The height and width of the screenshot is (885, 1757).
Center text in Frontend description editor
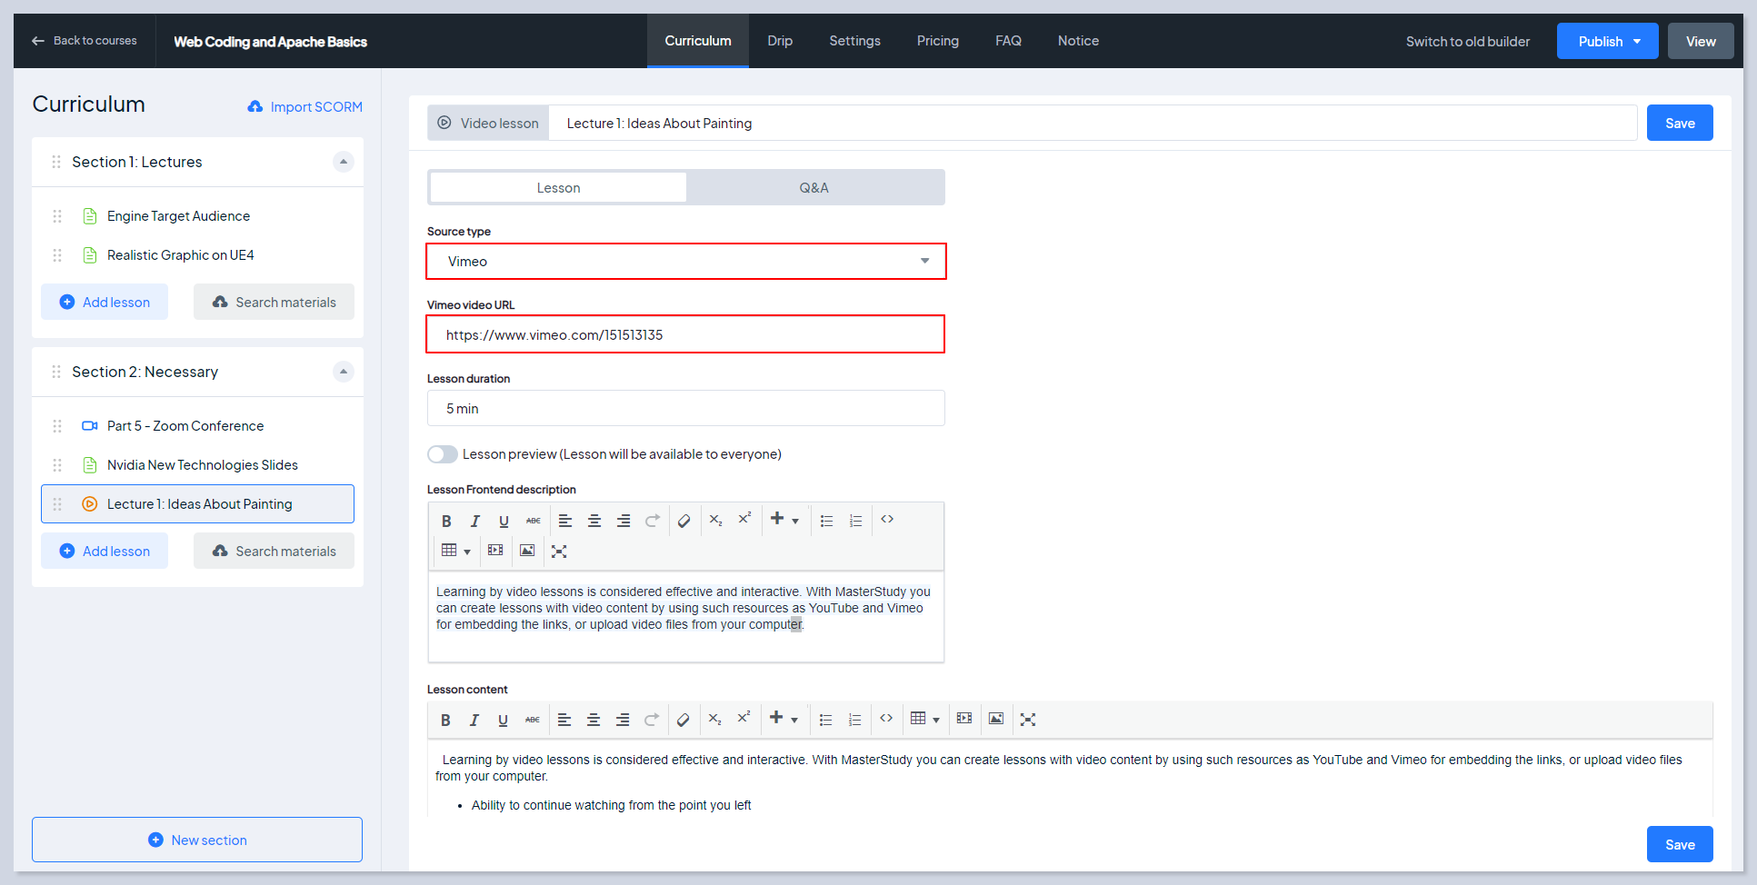[x=594, y=521]
